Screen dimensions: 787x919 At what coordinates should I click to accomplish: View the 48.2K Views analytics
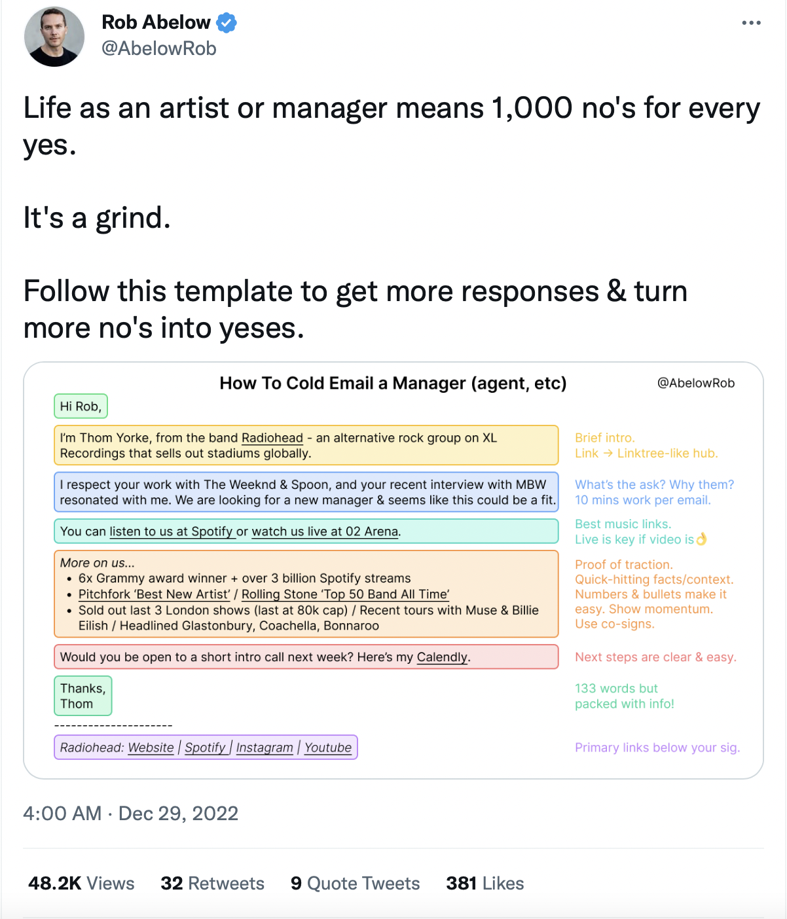click(x=81, y=884)
